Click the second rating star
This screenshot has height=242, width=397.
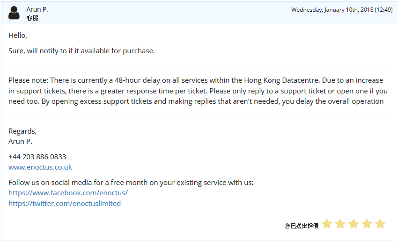point(340,224)
